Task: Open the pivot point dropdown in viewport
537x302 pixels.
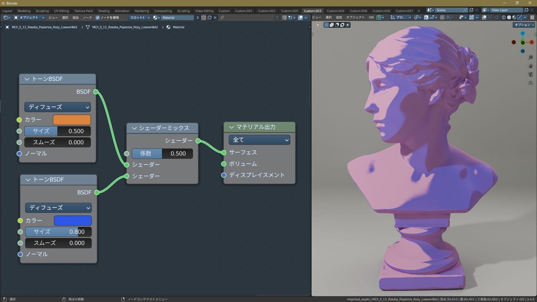Action: (x=418, y=17)
